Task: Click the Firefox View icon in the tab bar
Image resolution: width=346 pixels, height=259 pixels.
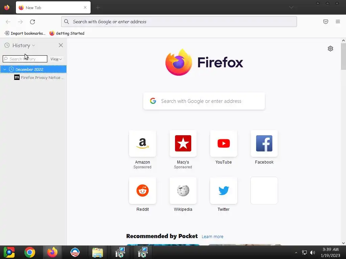Action: (x=7, y=7)
